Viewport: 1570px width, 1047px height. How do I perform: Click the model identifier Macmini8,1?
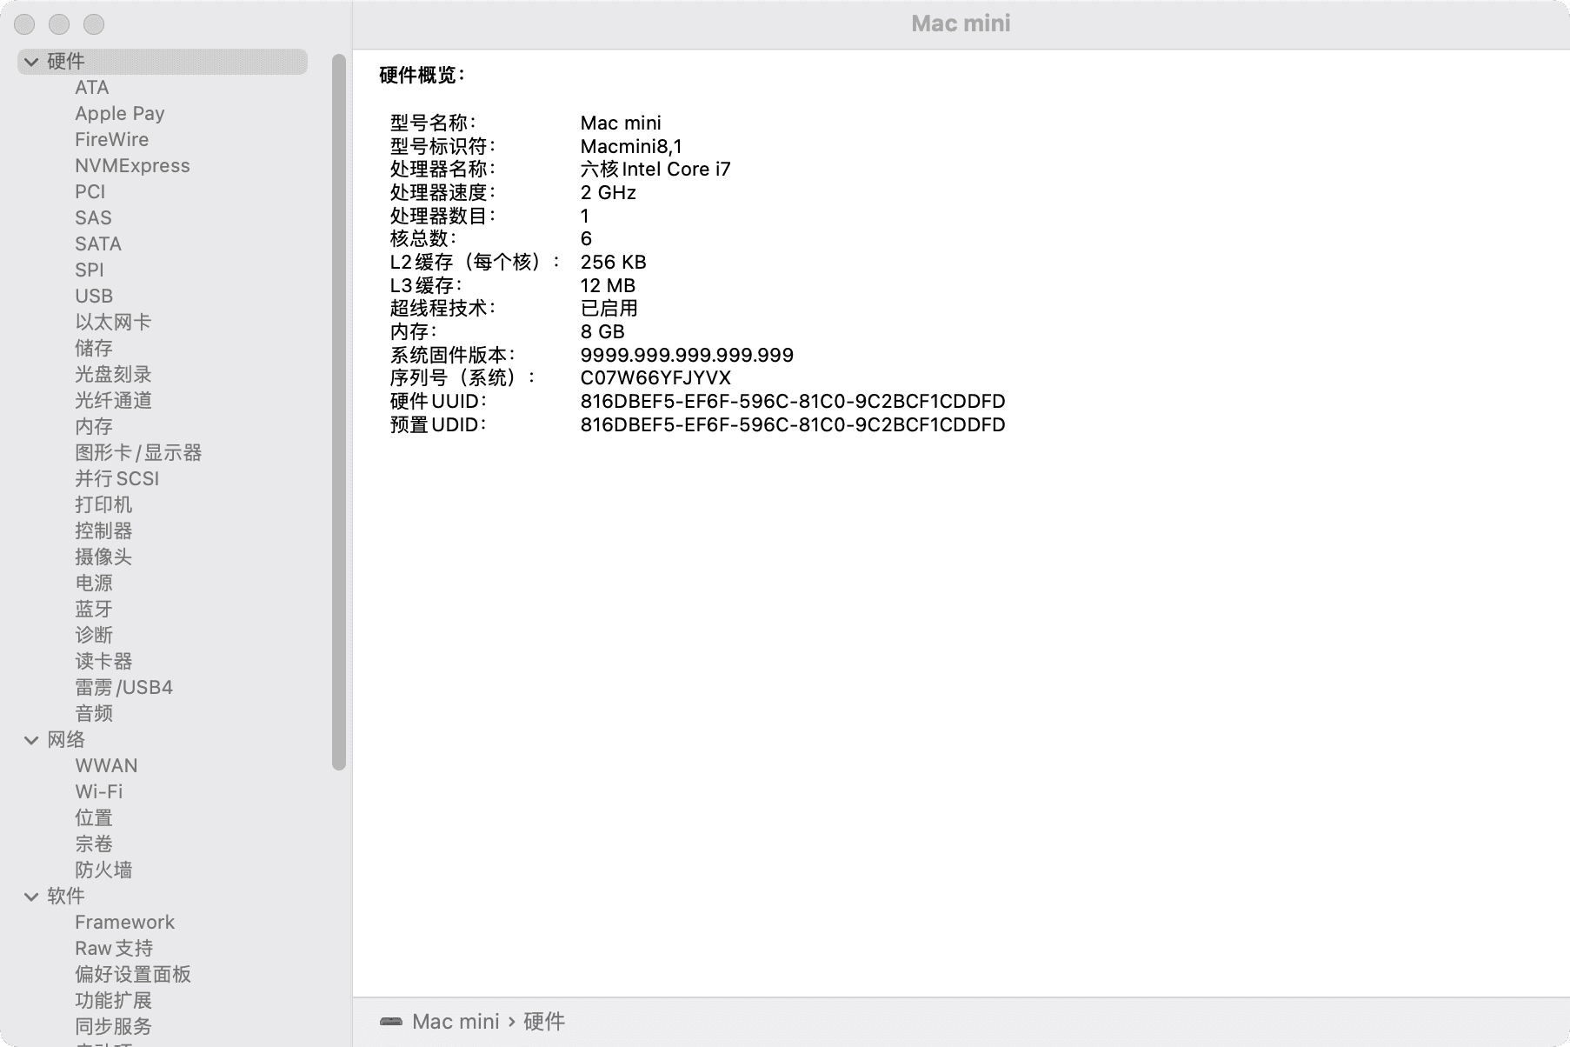pyautogui.click(x=631, y=146)
